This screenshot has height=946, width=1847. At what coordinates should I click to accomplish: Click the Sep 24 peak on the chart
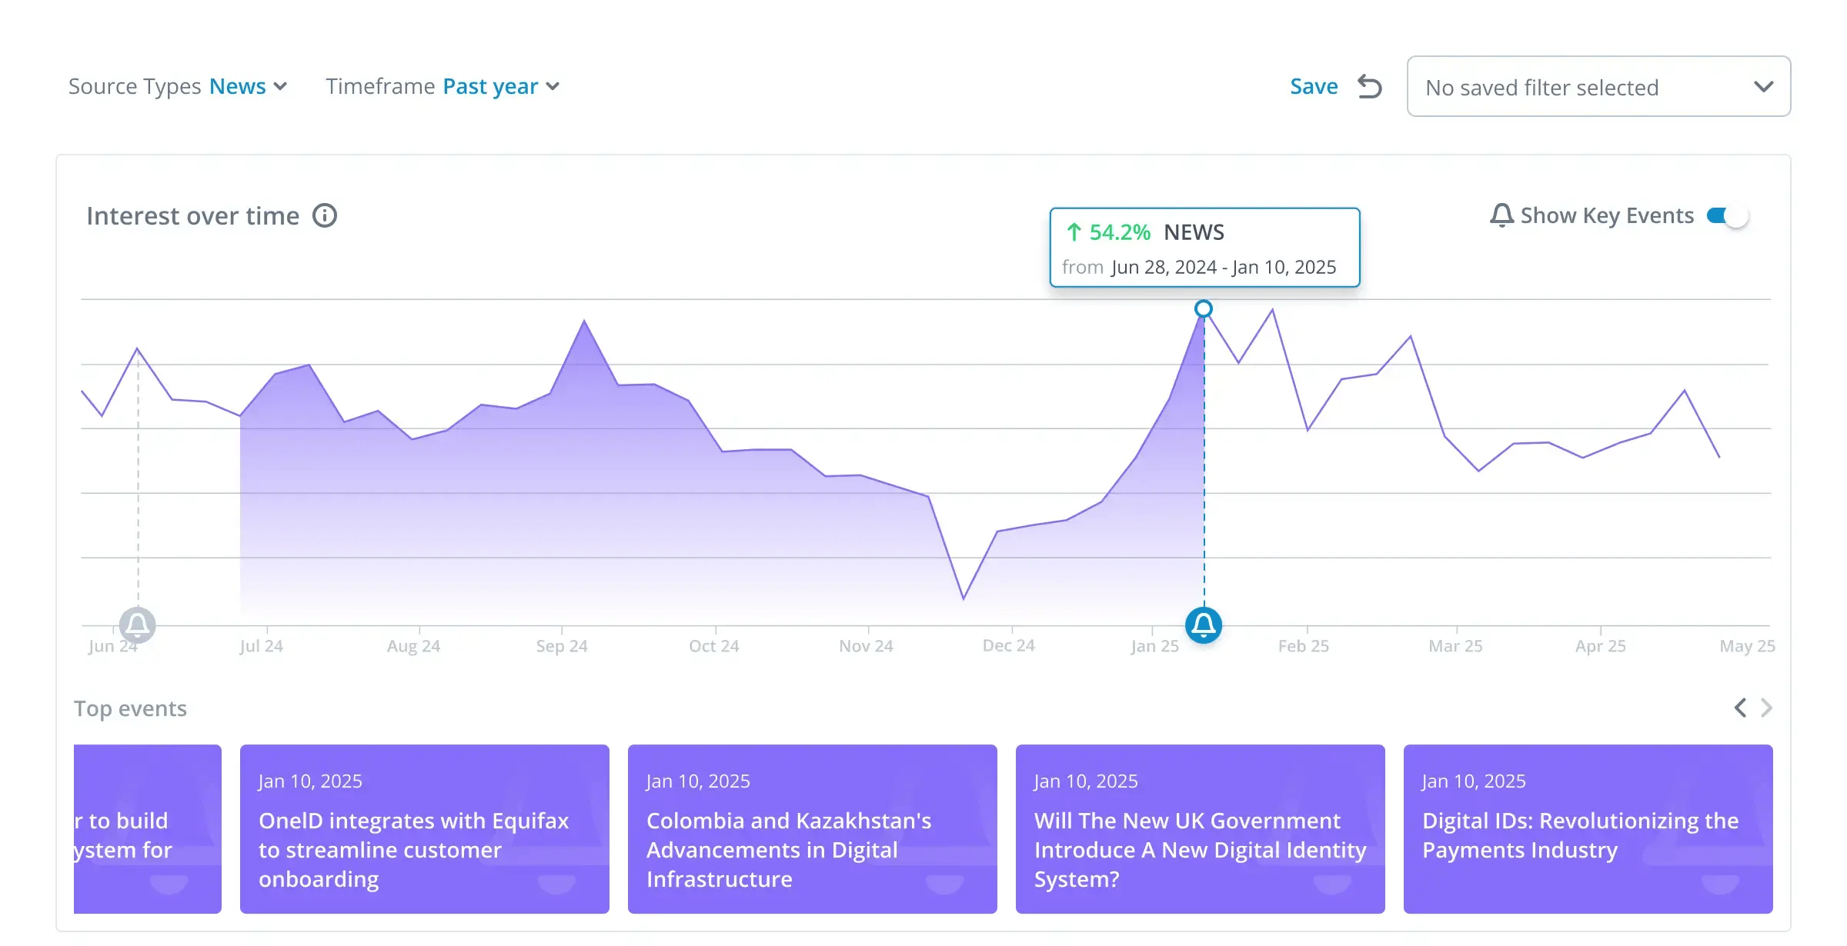tap(584, 321)
